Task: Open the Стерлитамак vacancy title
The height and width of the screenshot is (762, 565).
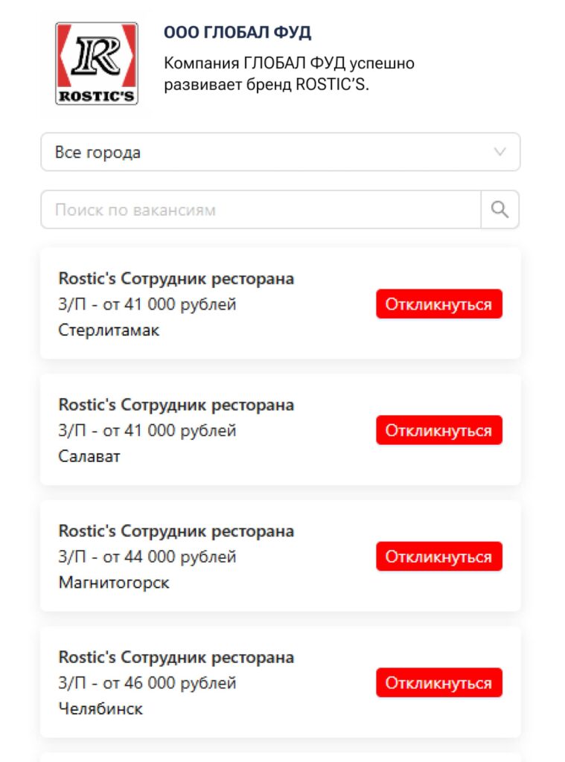Action: click(x=176, y=279)
